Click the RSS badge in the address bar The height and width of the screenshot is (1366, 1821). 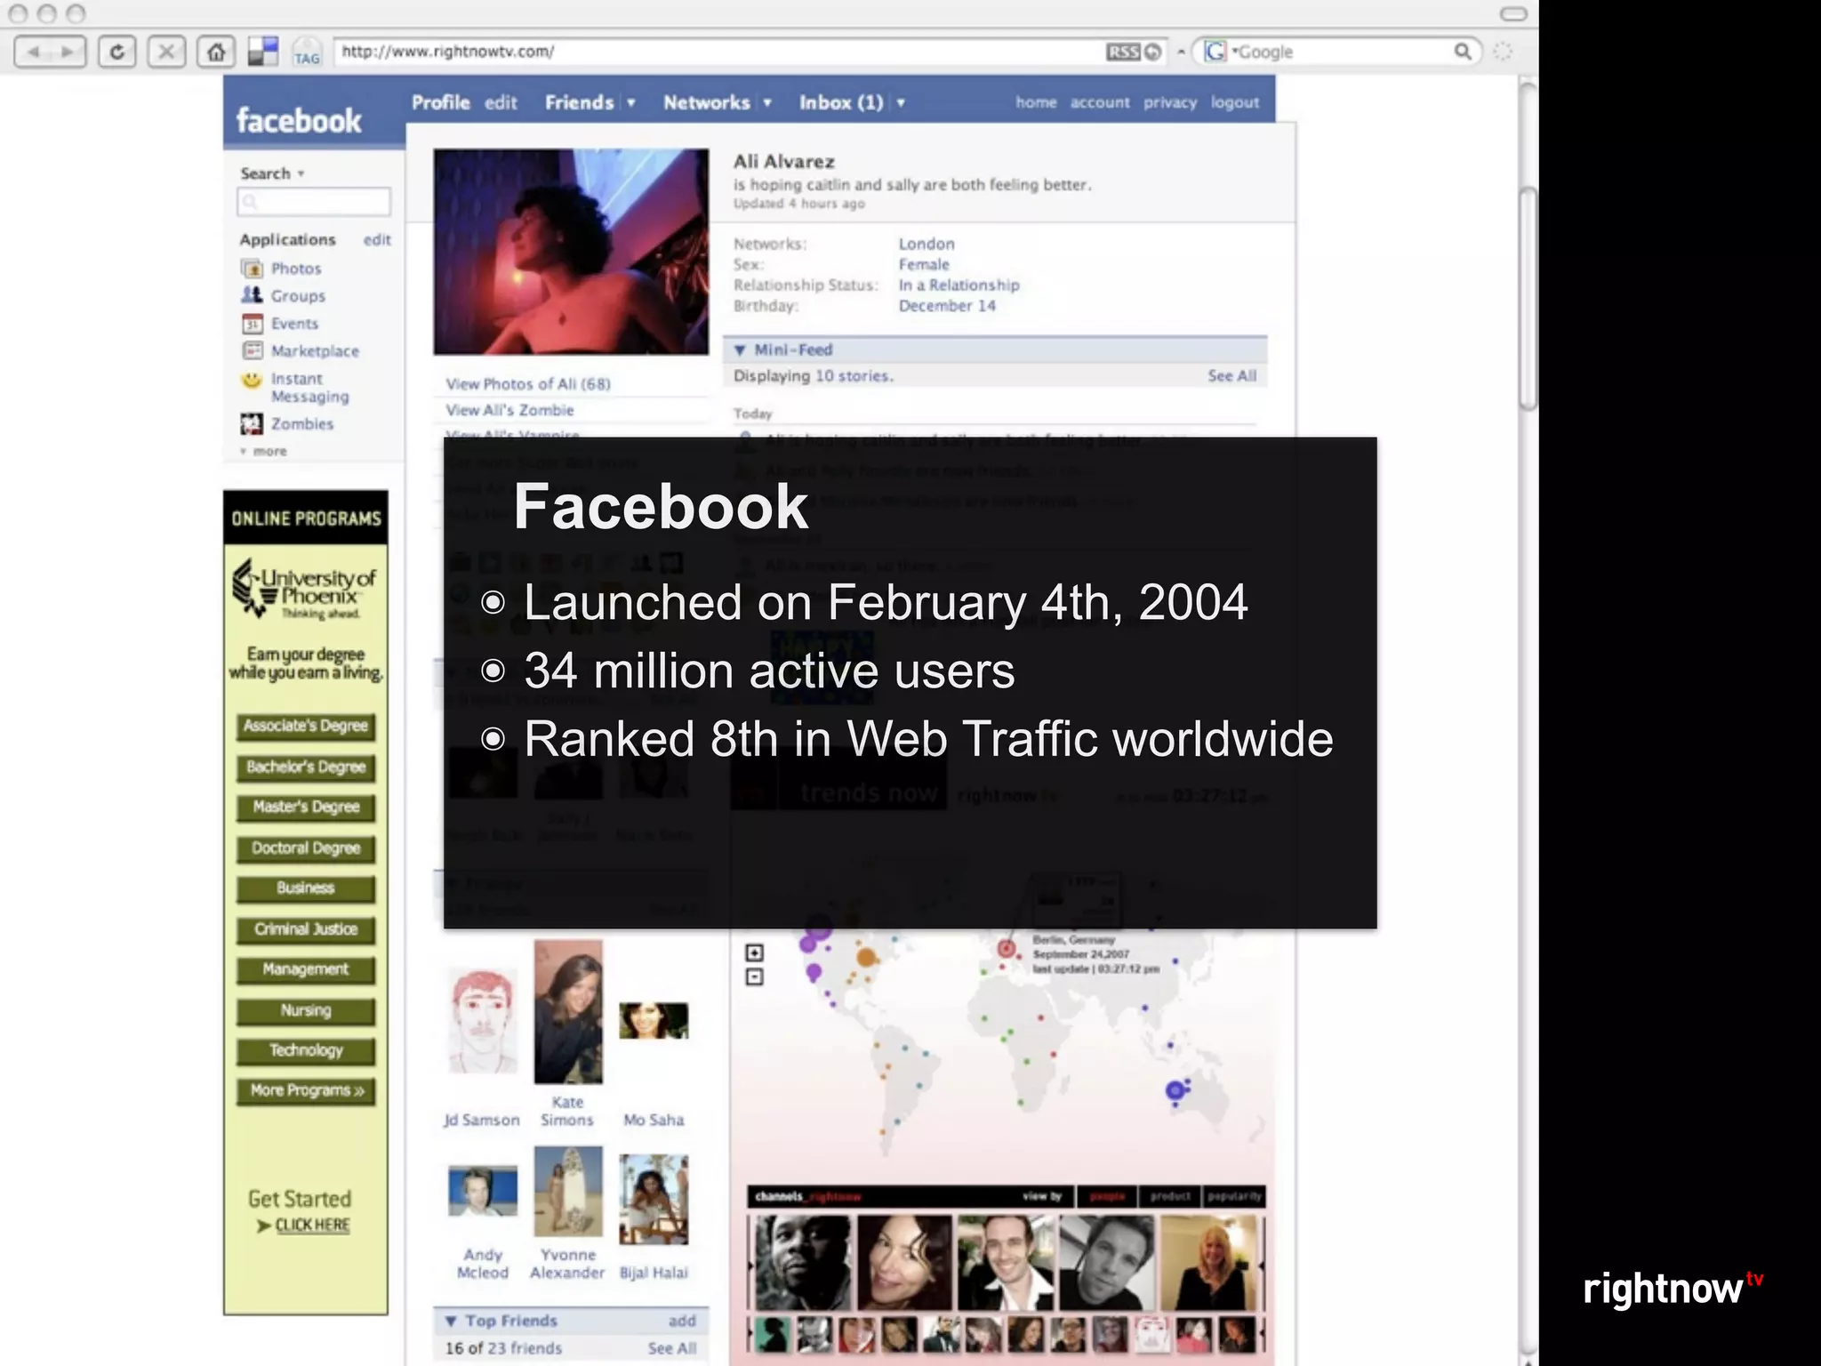tap(1123, 52)
